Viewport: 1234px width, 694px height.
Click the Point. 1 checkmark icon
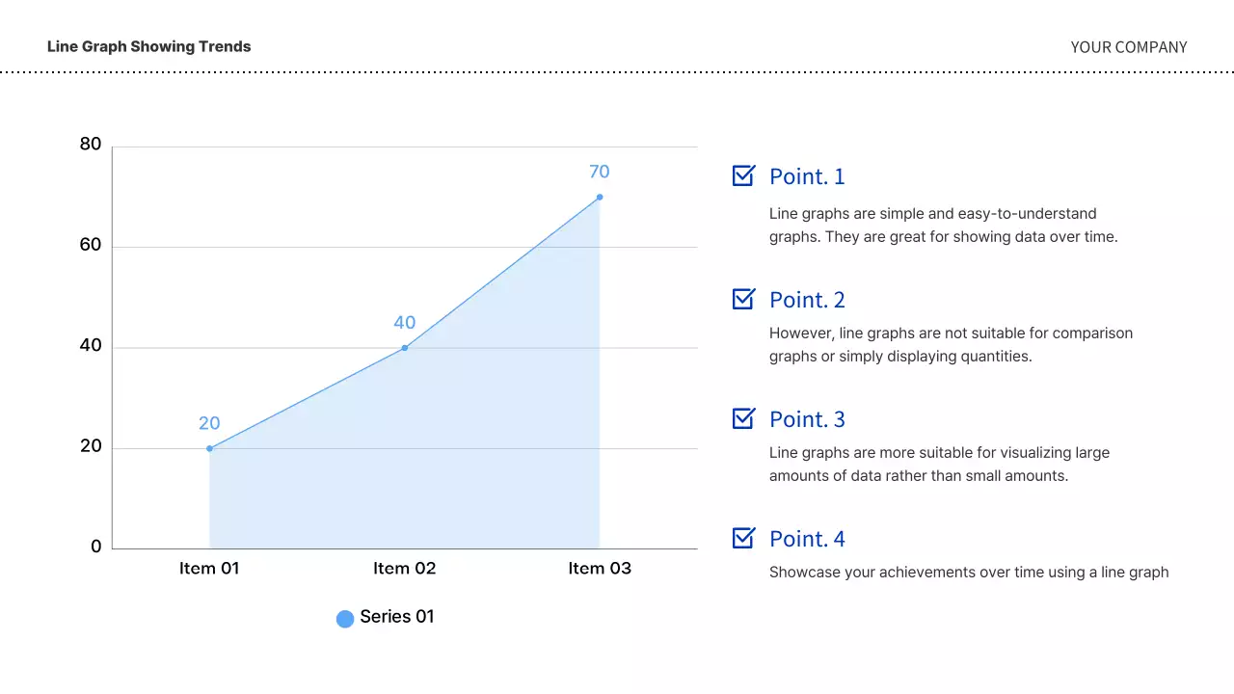tap(743, 175)
